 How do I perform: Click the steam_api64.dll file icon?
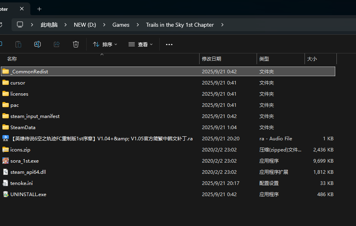click(x=6, y=172)
